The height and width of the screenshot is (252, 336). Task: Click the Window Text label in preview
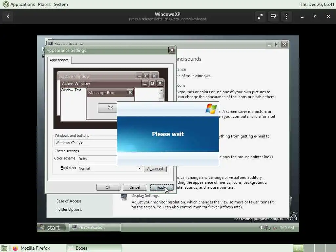[71, 90]
